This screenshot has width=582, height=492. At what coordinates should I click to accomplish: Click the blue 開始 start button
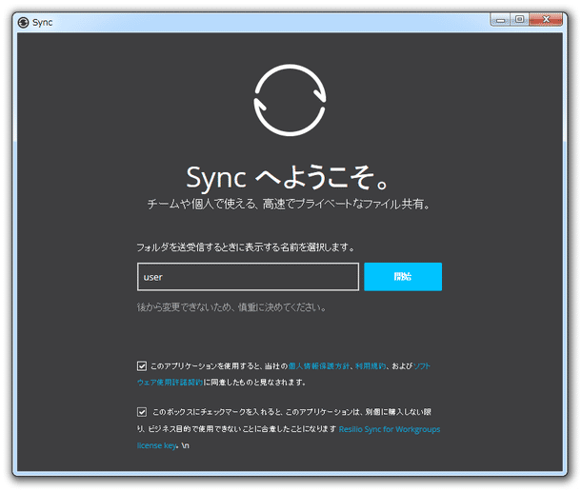click(x=403, y=277)
